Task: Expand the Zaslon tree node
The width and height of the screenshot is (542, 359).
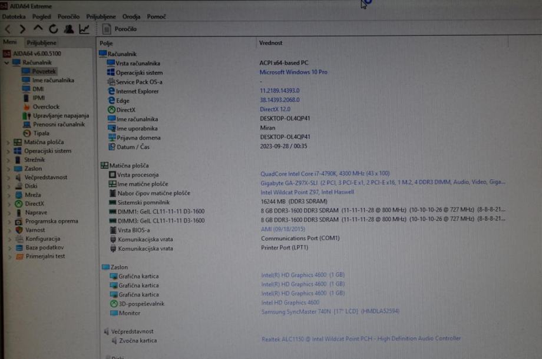Action: click(9, 169)
